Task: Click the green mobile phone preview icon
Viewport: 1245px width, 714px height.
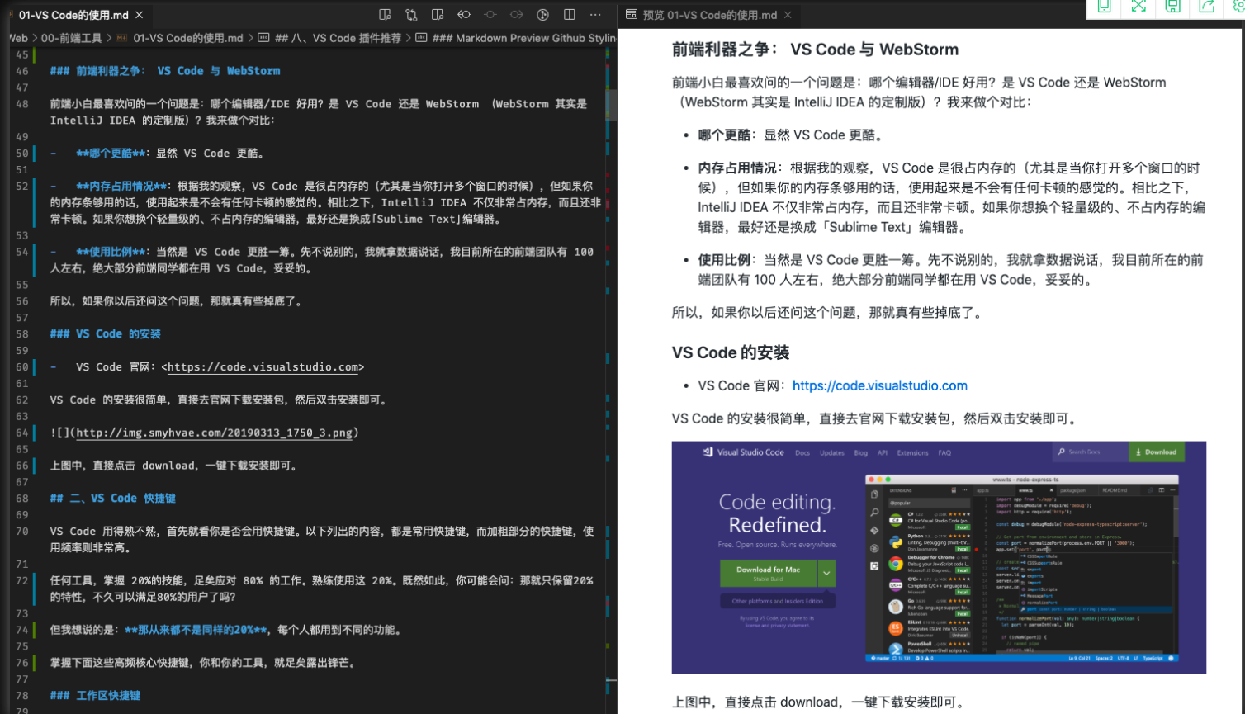Action: (x=1104, y=6)
